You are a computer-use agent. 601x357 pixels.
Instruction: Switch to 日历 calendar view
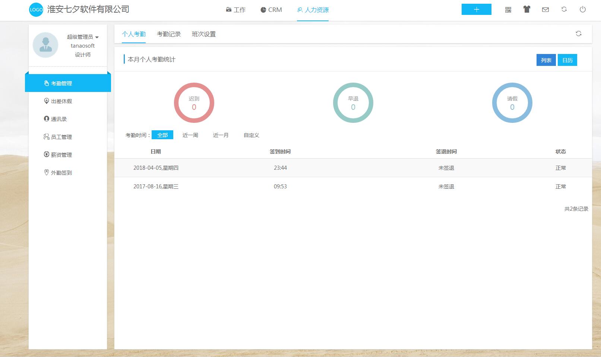tap(567, 60)
